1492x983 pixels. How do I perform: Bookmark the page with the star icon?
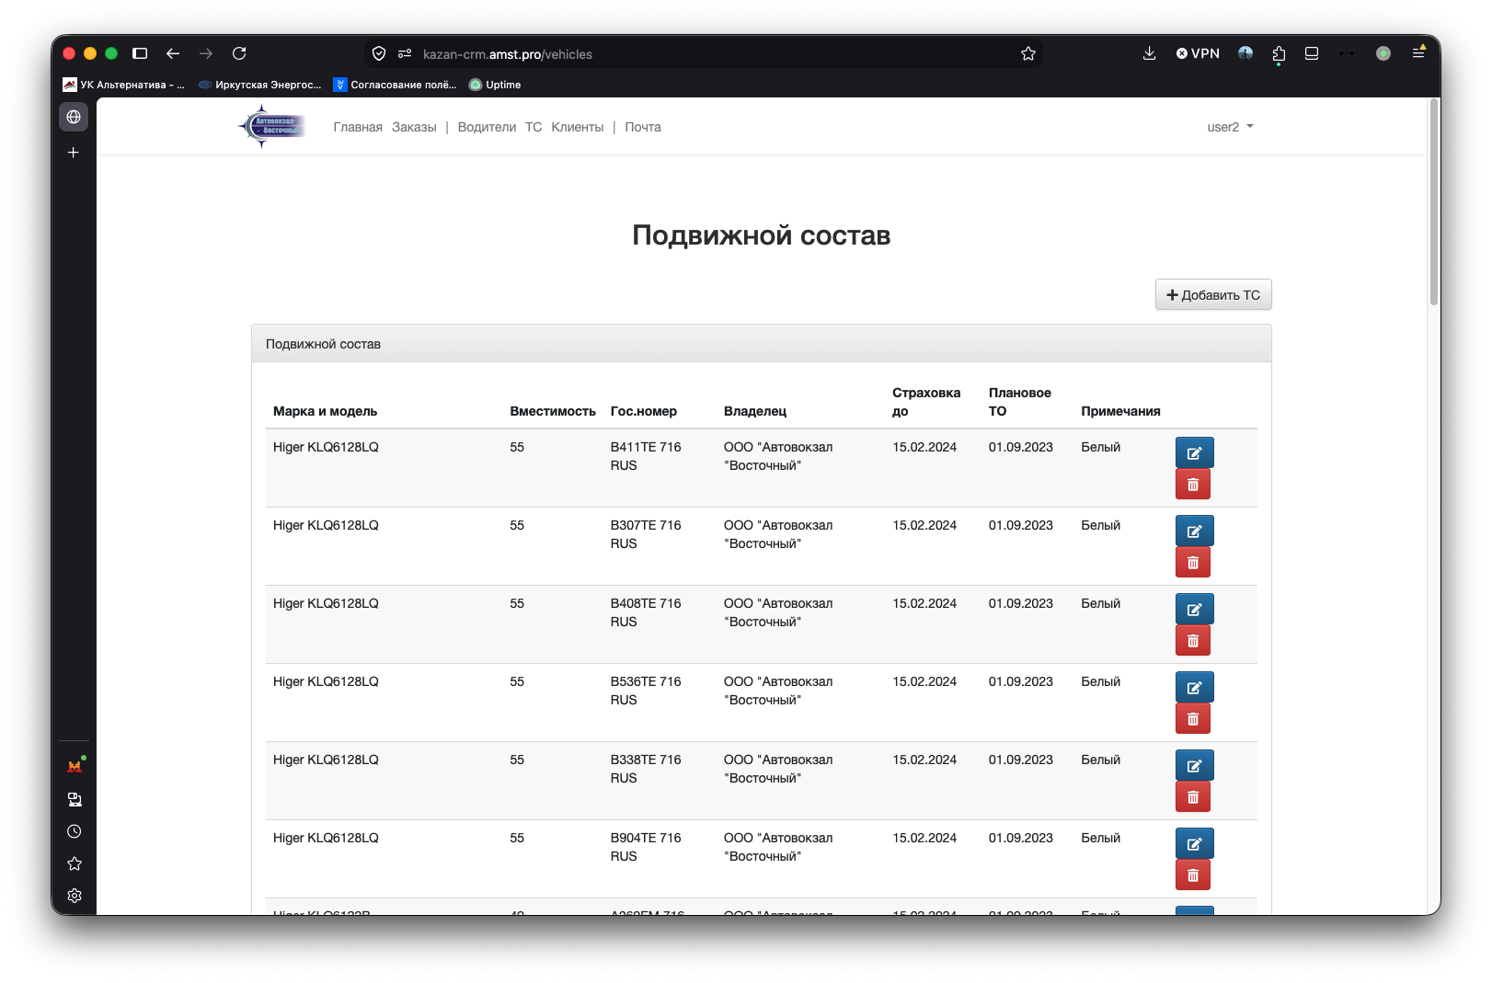1028,54
